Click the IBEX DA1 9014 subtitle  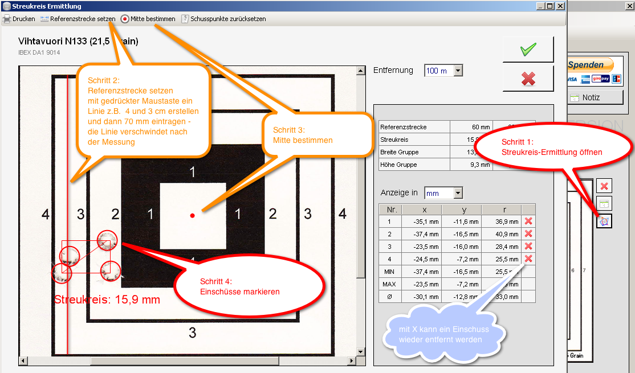[39, 52]
